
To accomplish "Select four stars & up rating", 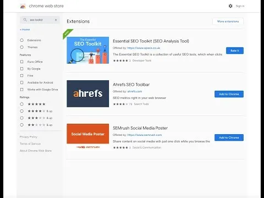I will [22, 111].
